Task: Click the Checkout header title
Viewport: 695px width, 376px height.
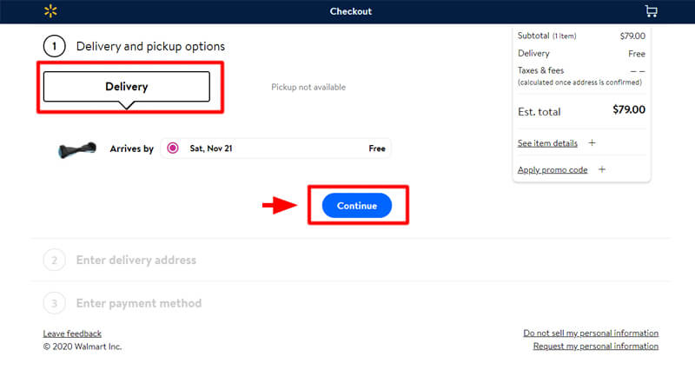Action: point(351,11)
